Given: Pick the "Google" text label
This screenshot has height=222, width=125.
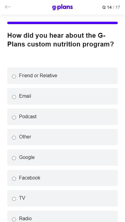Looking at the screenshot, I should [27, 157].
